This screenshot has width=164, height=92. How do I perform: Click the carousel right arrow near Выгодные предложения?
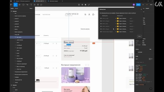click(88, 65)
